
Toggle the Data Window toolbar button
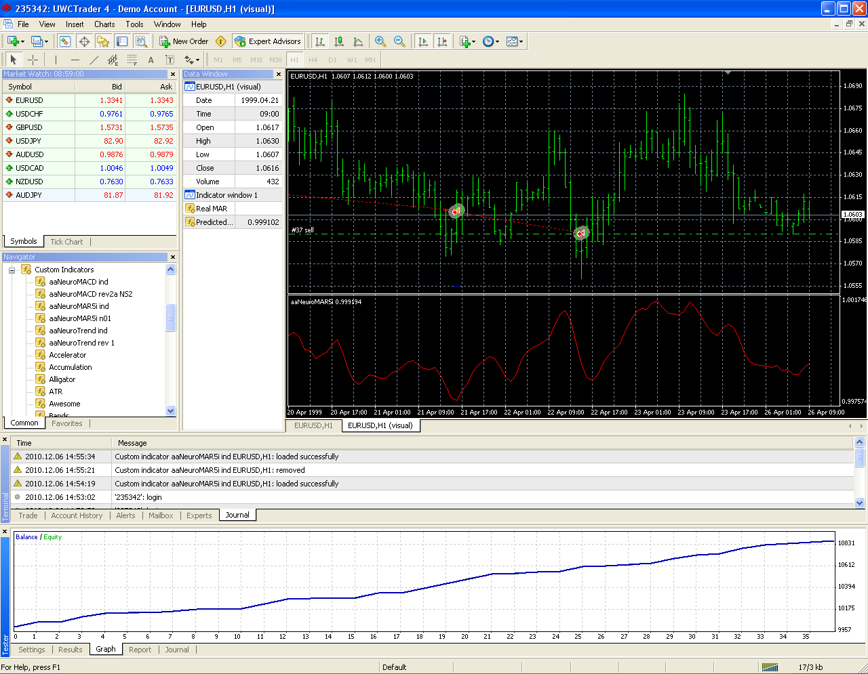click(x=84, y=41)
